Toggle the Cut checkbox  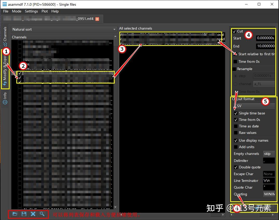(x=234, y=31)
